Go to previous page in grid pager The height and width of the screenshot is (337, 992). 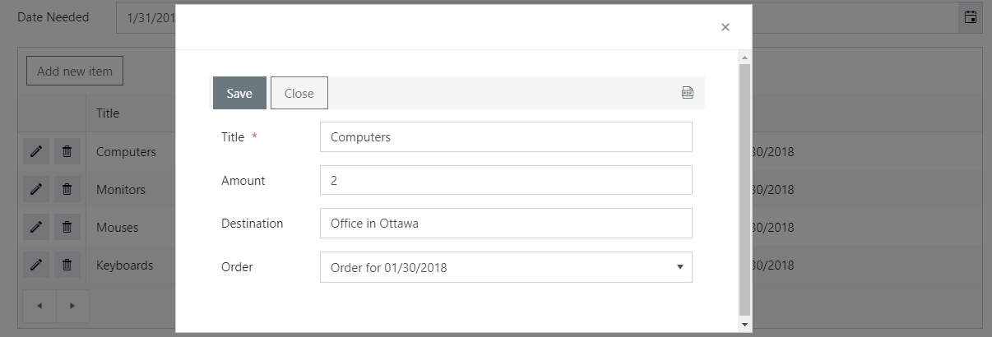coord(39,306)
